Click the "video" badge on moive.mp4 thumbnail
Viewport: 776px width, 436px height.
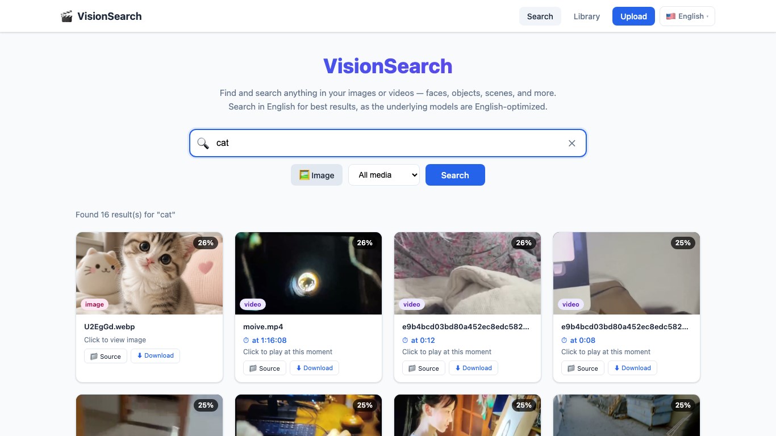coord(253,304)
